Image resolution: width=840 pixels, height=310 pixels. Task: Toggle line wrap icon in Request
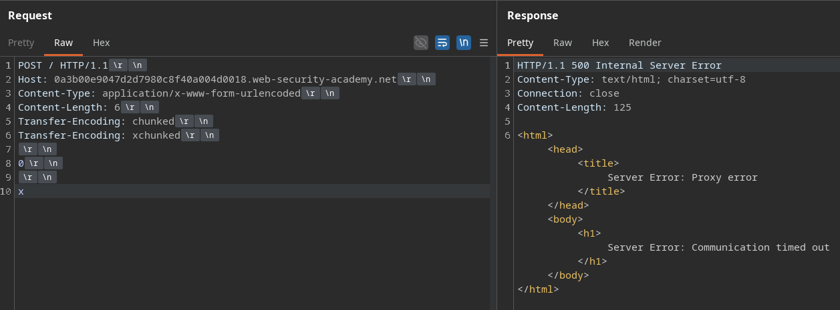[x=442, y=43]
